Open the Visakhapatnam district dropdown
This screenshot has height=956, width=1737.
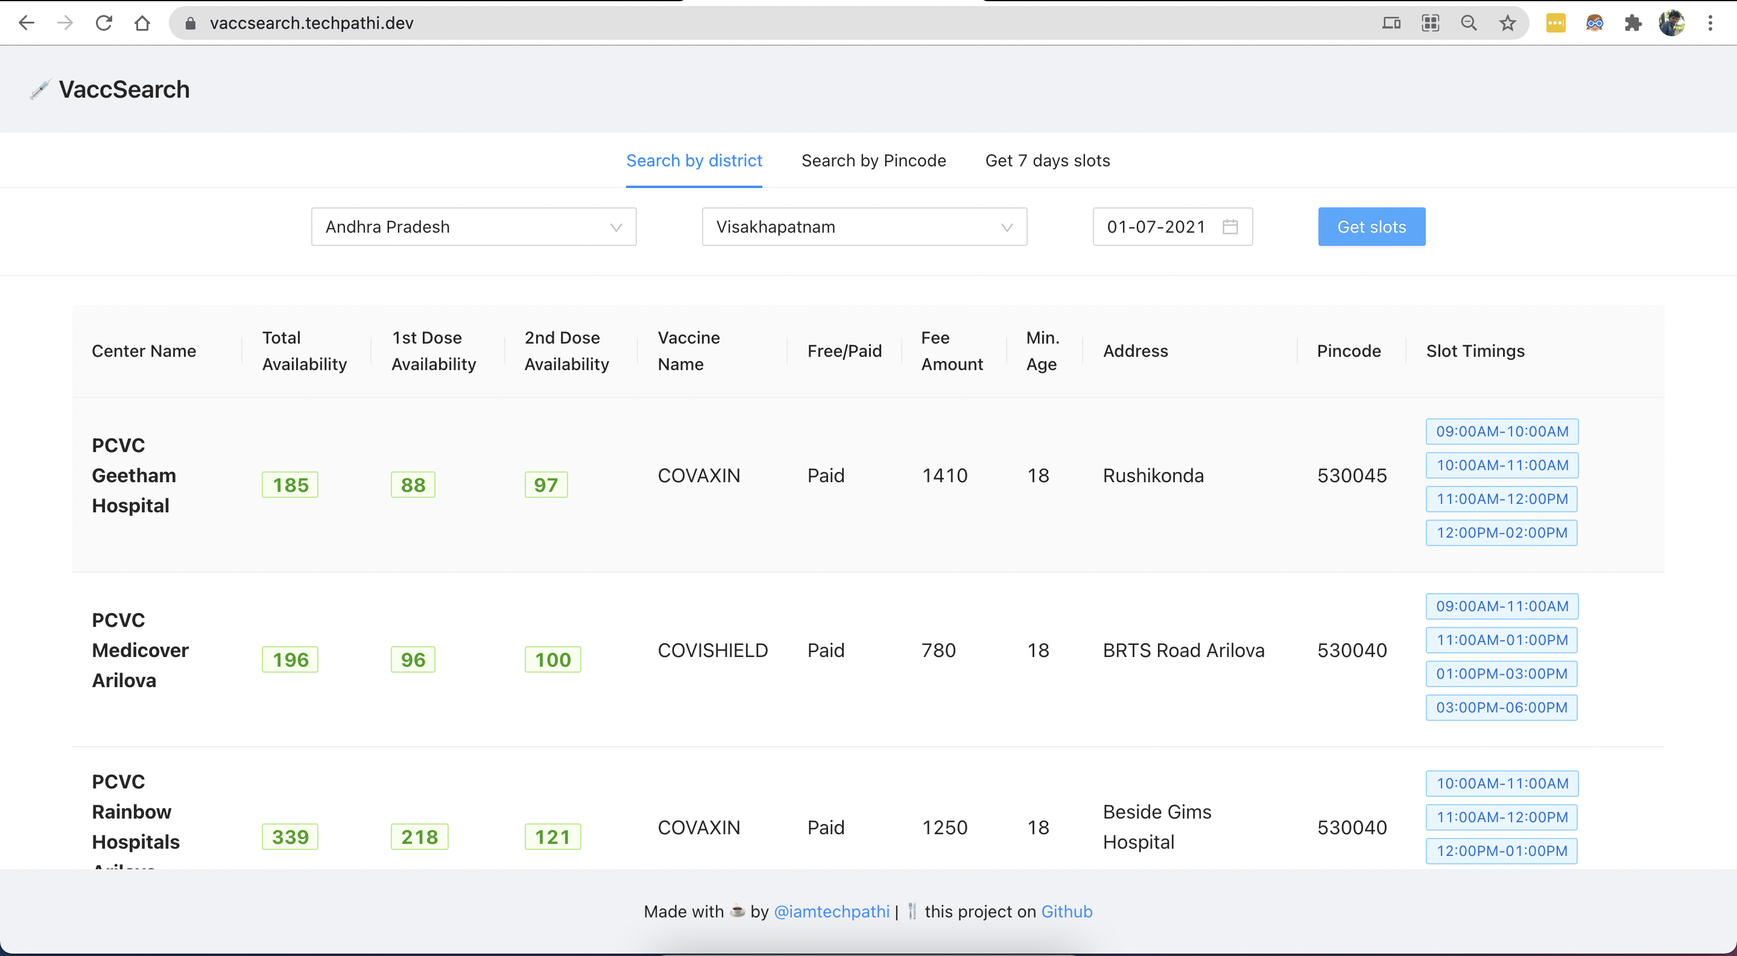[x=864, y=227]
